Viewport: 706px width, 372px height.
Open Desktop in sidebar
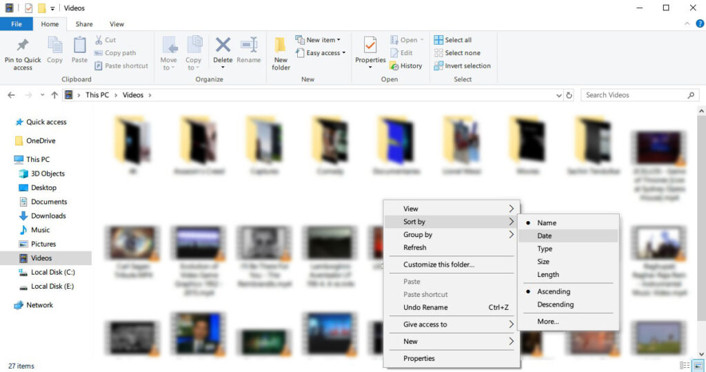(38, 187)
